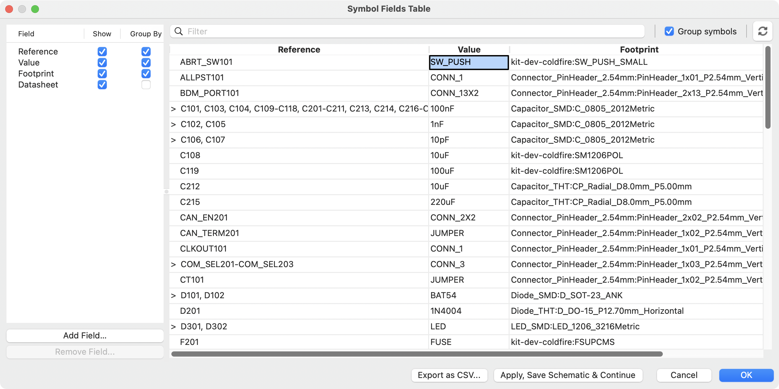The width and height of the screenshot is (779, 389).
Task: Expand the D301, D302 LED group
Action: (x=174, y=326)
